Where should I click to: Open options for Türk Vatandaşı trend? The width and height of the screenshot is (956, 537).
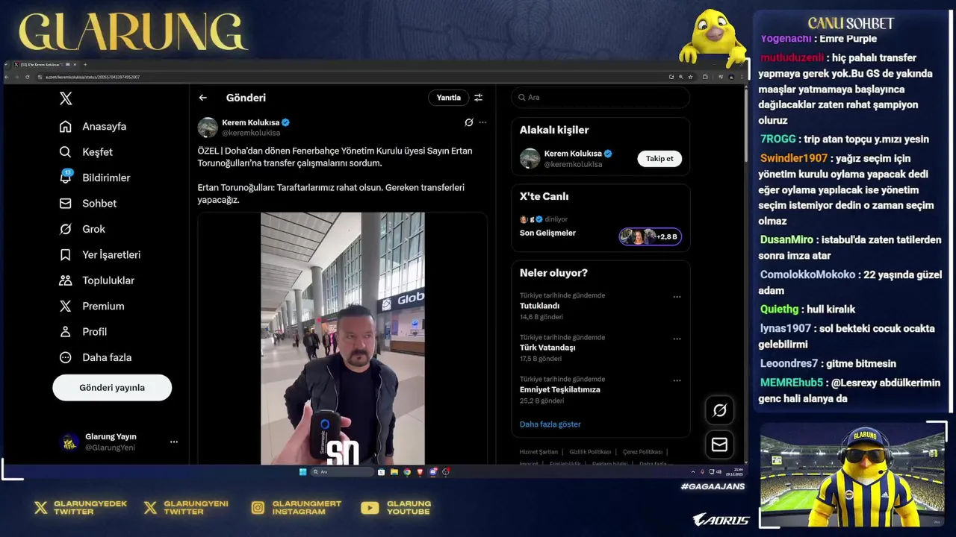pos(677,339)
